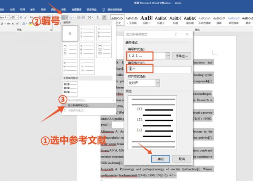Click the 字体 button in dialog
Image resolution: width=253 pixels, height=181 pixels.
181,56
